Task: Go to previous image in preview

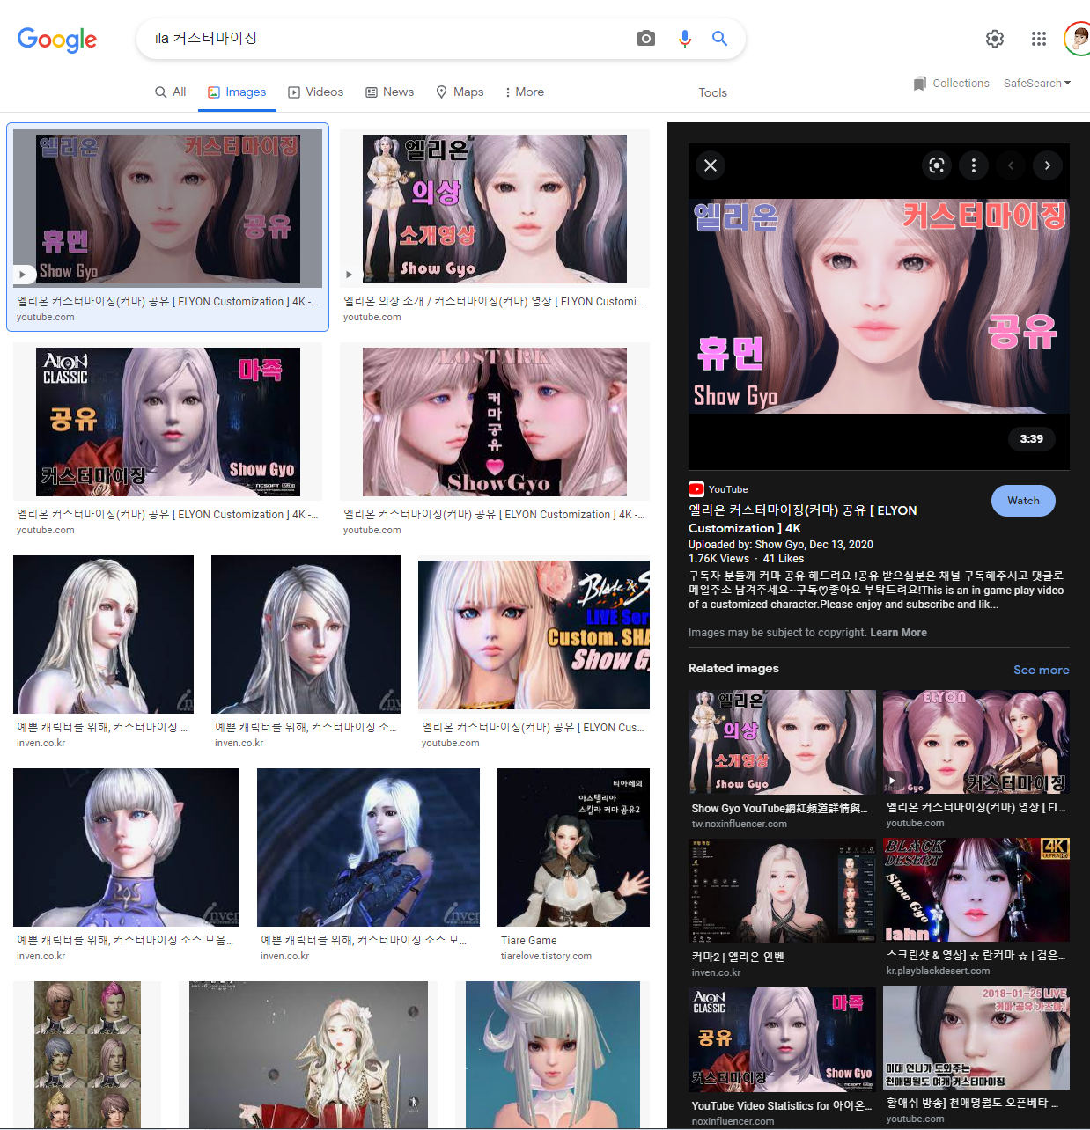Action: point(1011,165)
